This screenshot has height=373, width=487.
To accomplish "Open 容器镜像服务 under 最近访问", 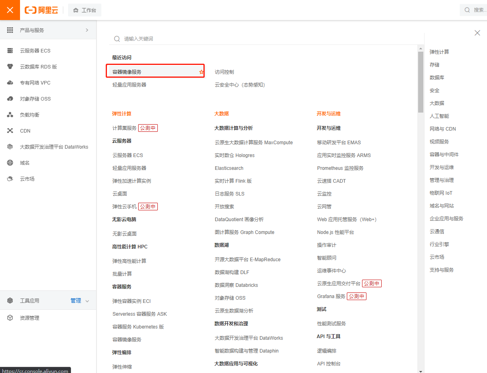I will pyautogui.click(x=127, y=72).
